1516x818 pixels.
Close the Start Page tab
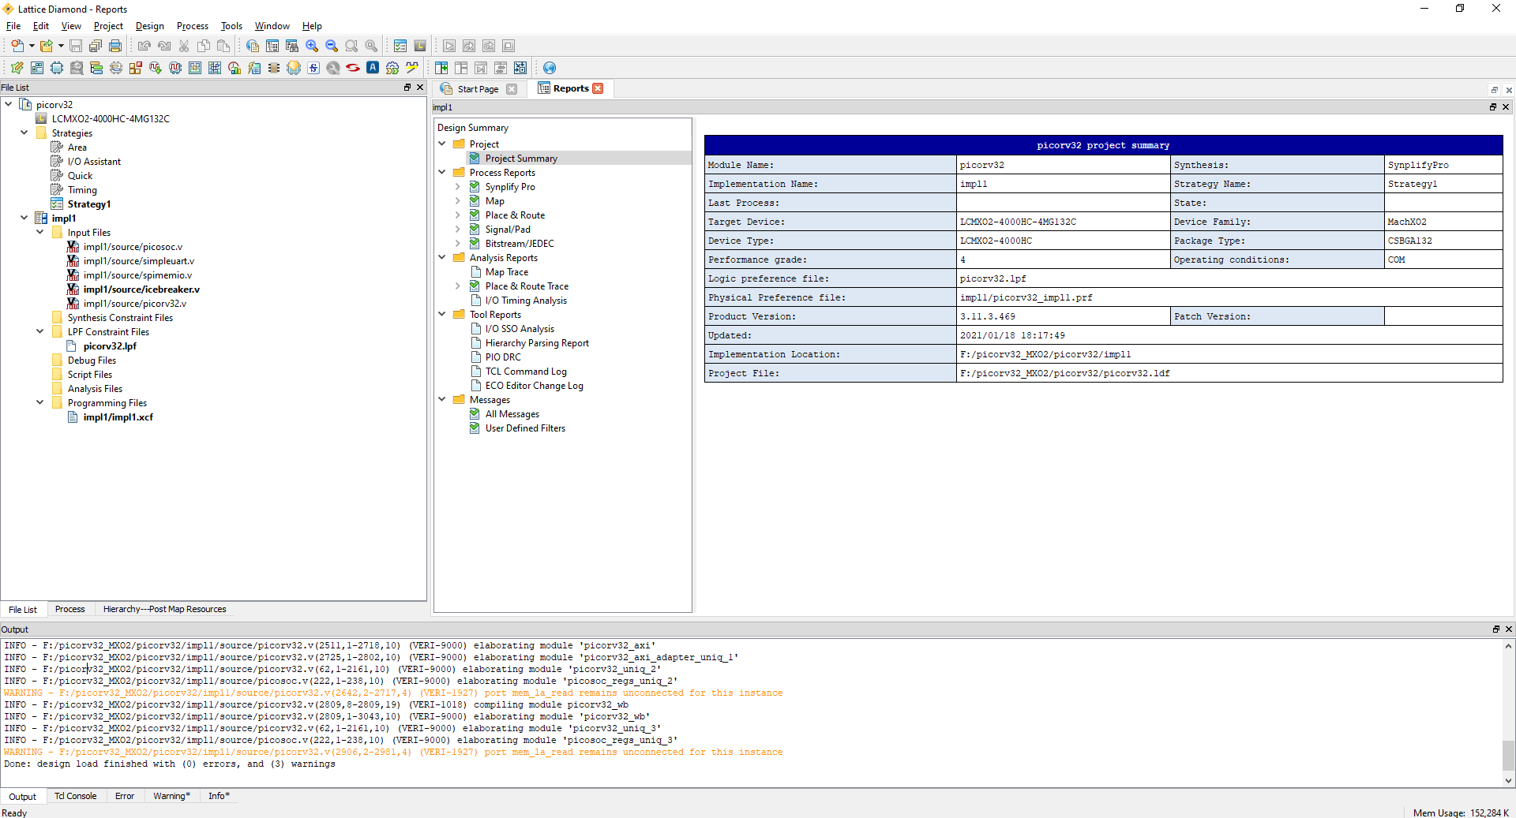pyautogui.click(x=512, y=89)
